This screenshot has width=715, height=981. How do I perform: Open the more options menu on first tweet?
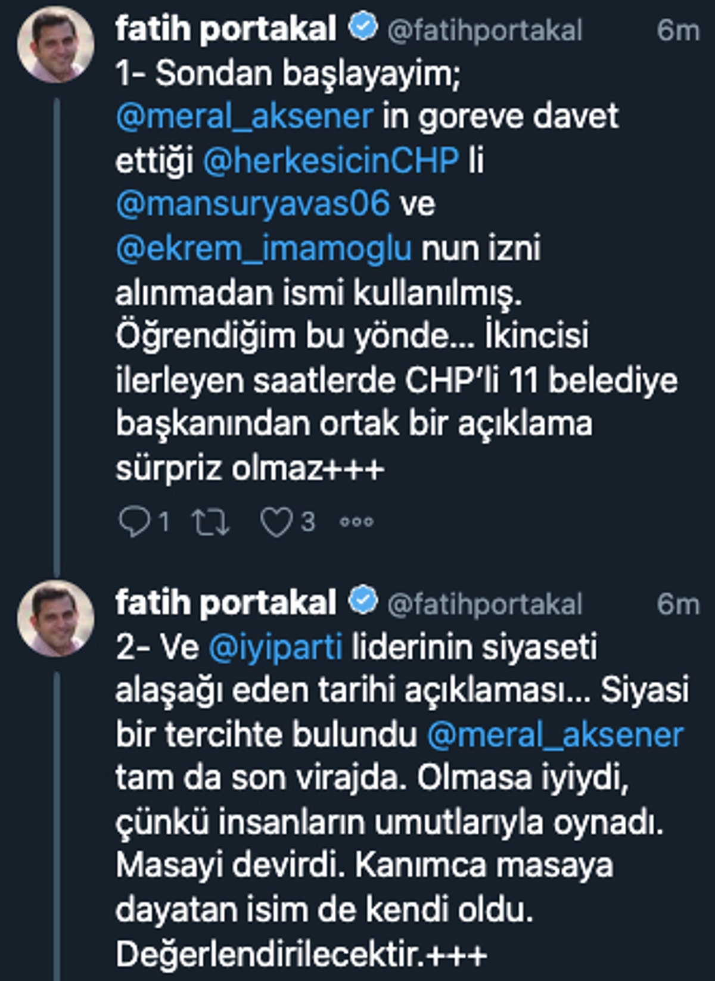coord(357,522)
